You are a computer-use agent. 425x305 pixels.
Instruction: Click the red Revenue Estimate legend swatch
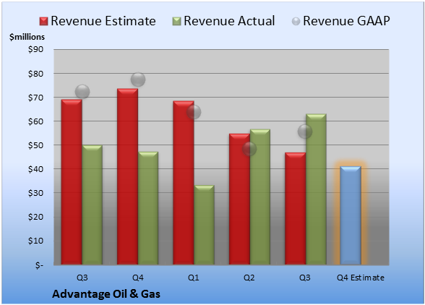[x=43, y=22]
